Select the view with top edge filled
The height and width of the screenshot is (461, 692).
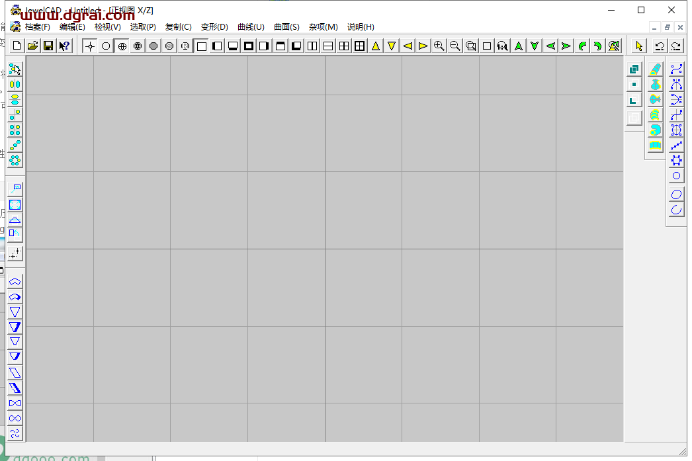click(281, 46)
